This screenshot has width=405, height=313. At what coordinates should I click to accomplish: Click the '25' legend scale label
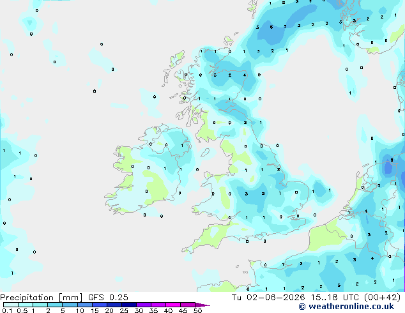click(124, 310)
